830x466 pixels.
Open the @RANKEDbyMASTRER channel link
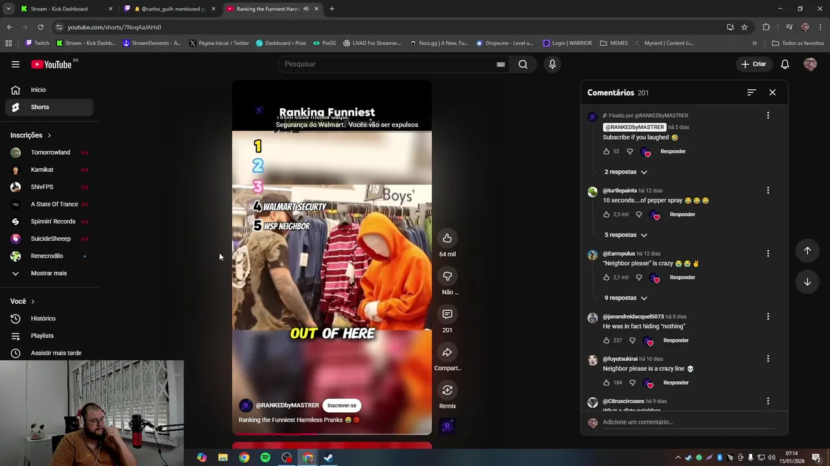[287, 405]
